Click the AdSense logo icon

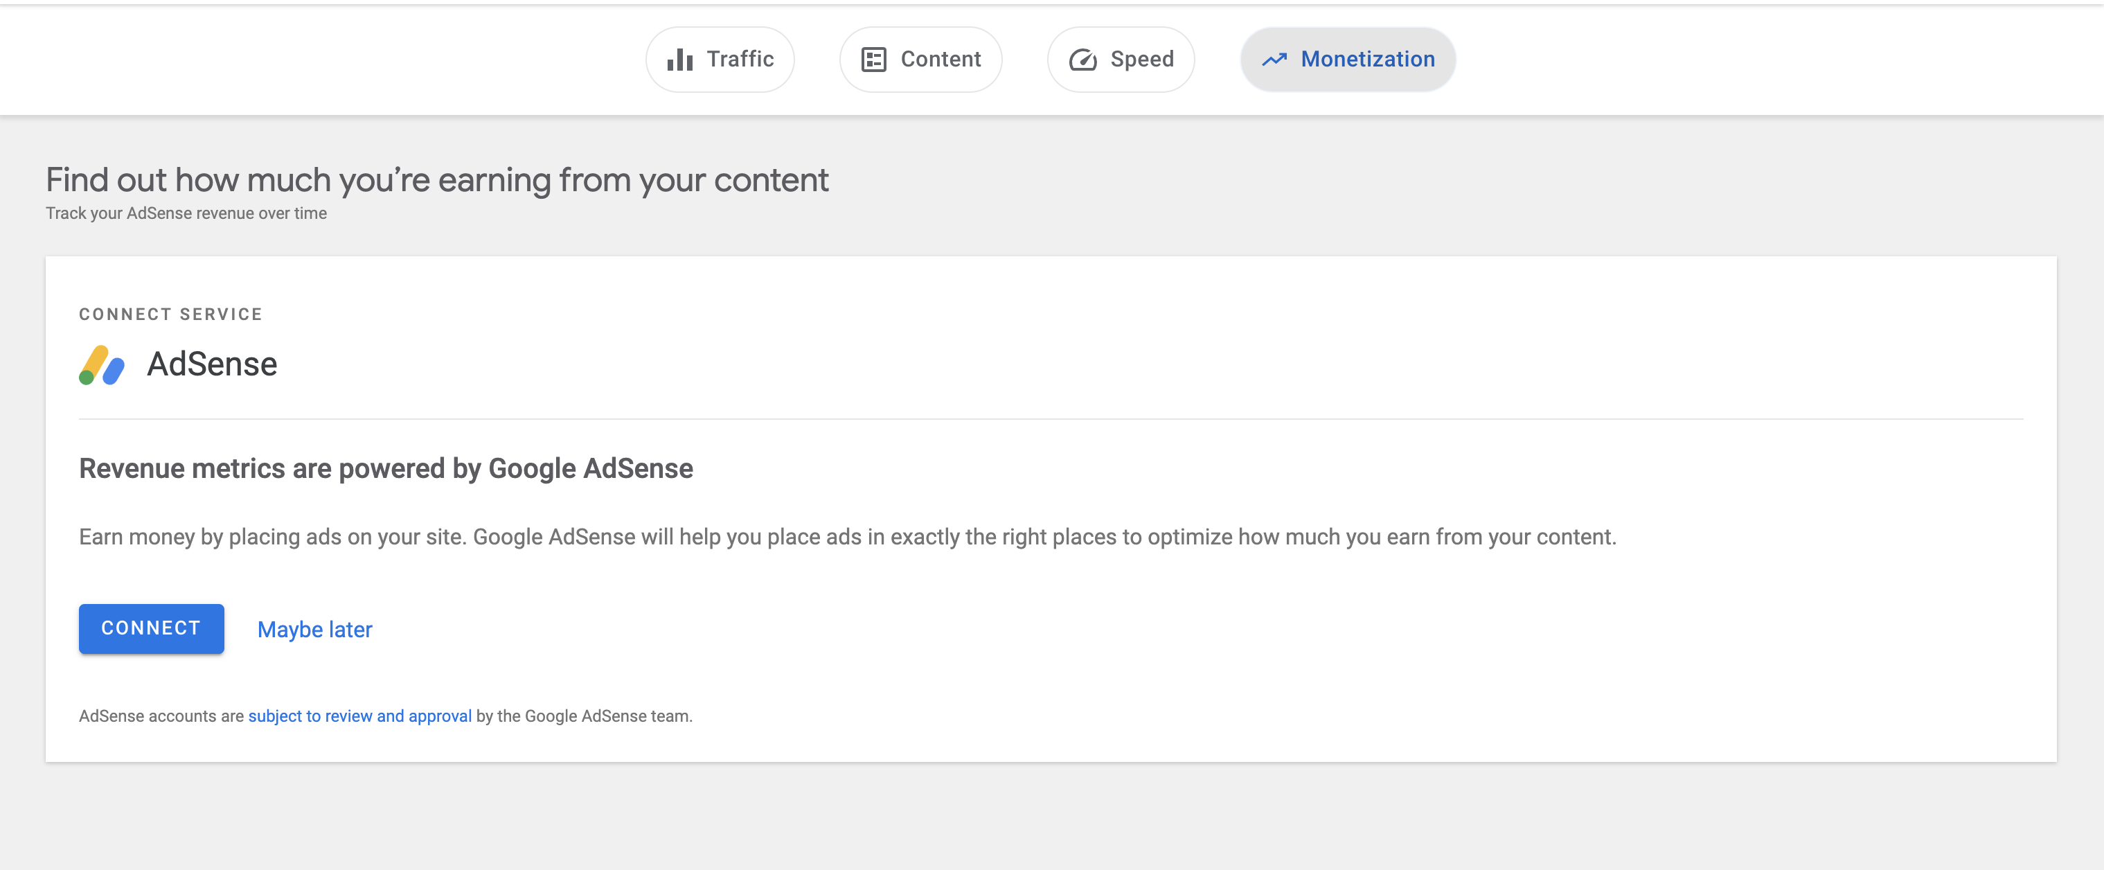pos(101,364)
